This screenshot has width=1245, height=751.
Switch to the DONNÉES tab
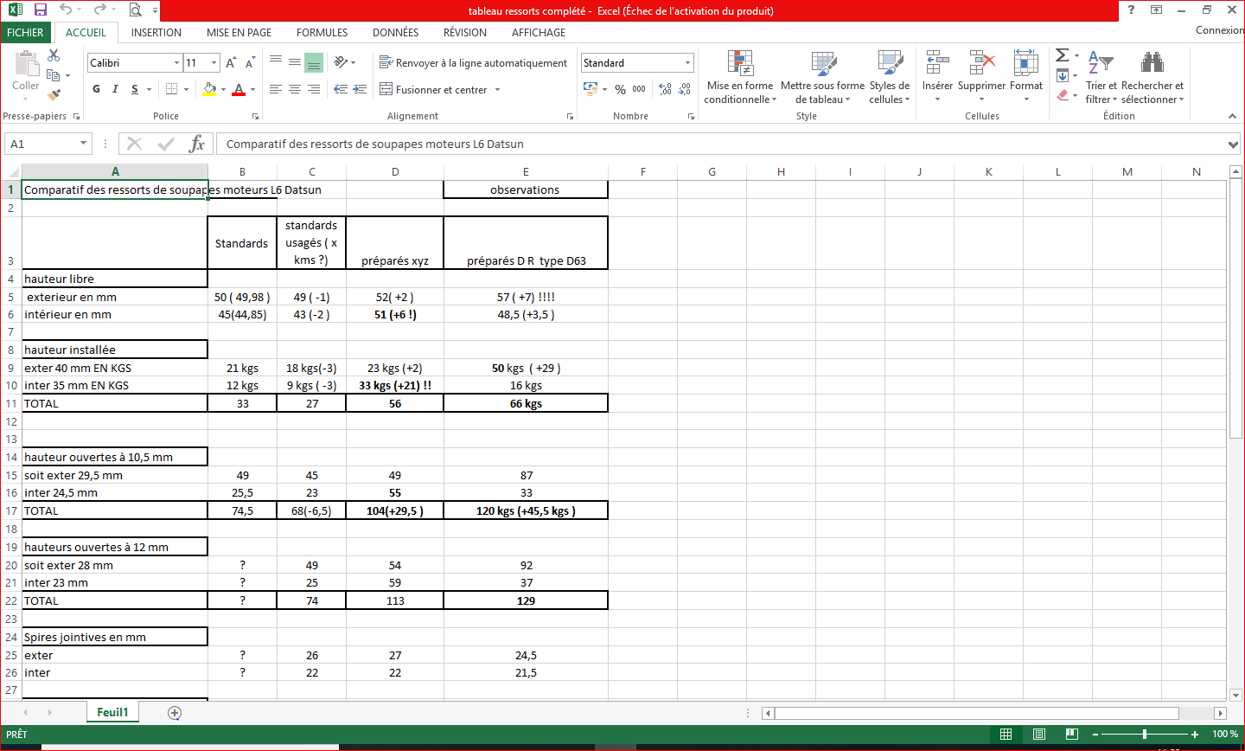[395, 32]
